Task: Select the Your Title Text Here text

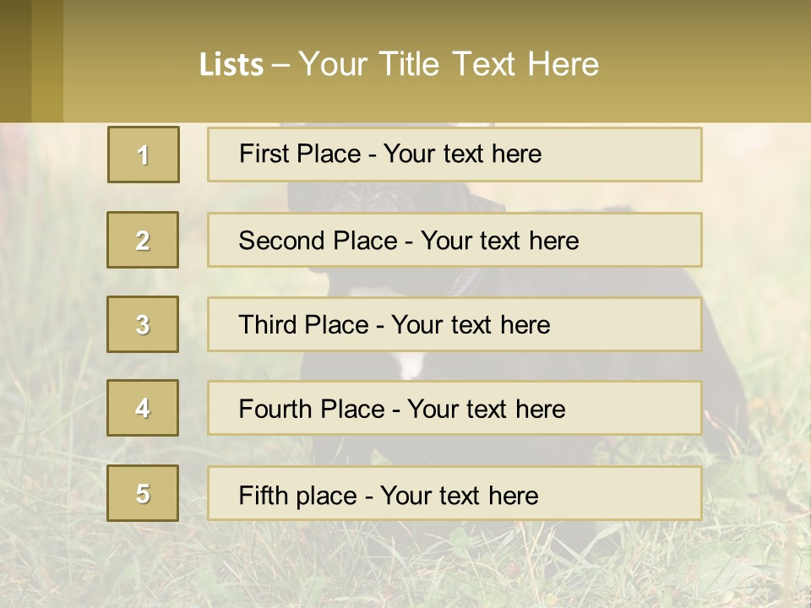Action: click(x=449, y=64)
